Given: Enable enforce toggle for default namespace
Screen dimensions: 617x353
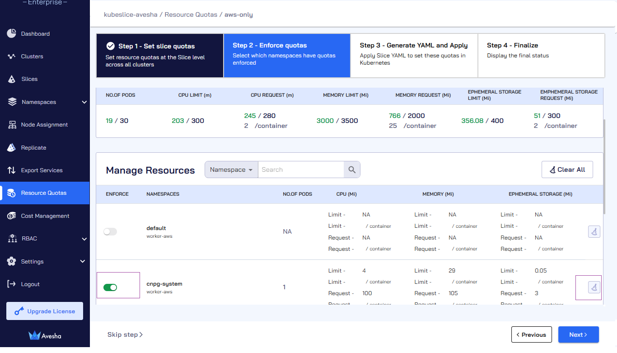Looking at the screenshot, I should 110,231.
